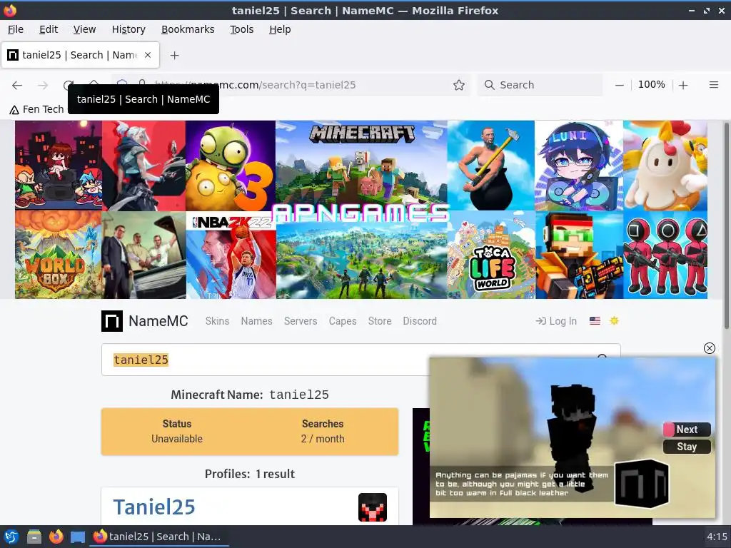Open the NameMC Store link

380,321
